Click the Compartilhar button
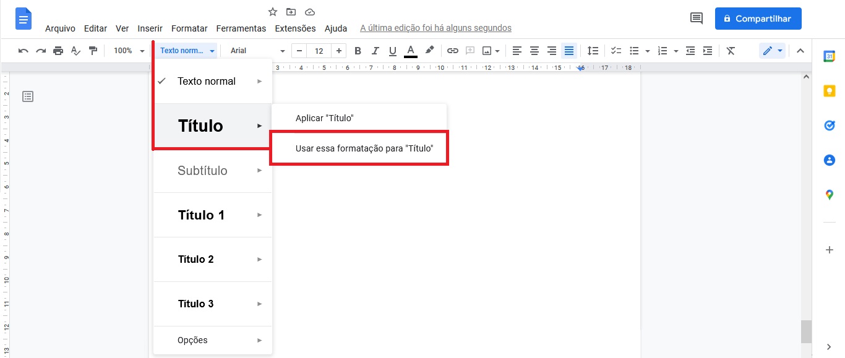Image resolution: width=845 pixels, height=358 pixels. point(758,19)
